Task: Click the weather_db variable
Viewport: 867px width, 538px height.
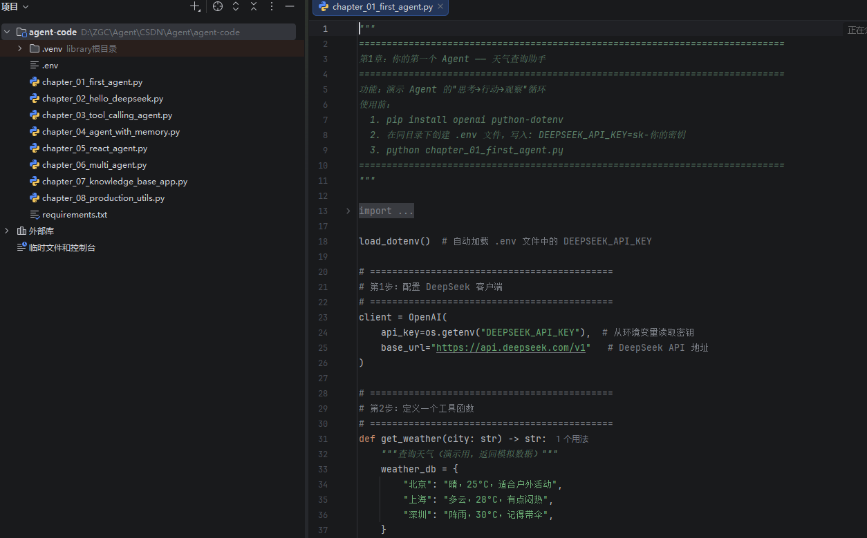Action: click(x=409, y=470)
